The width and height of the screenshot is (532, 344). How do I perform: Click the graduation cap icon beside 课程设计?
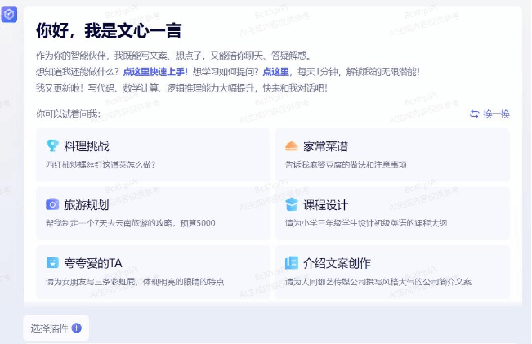(x=292, y=204)
